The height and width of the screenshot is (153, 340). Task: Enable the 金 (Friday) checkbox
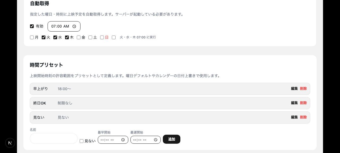[78, 37]
